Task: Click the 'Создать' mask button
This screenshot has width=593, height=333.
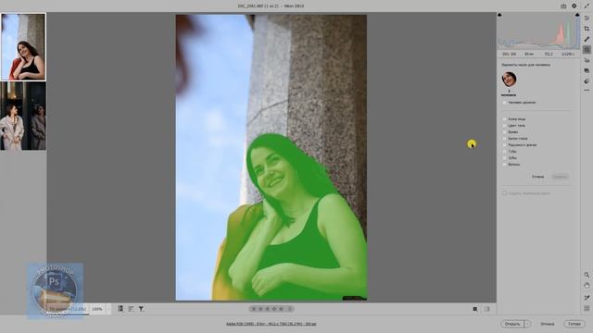Action: (560, 177)
